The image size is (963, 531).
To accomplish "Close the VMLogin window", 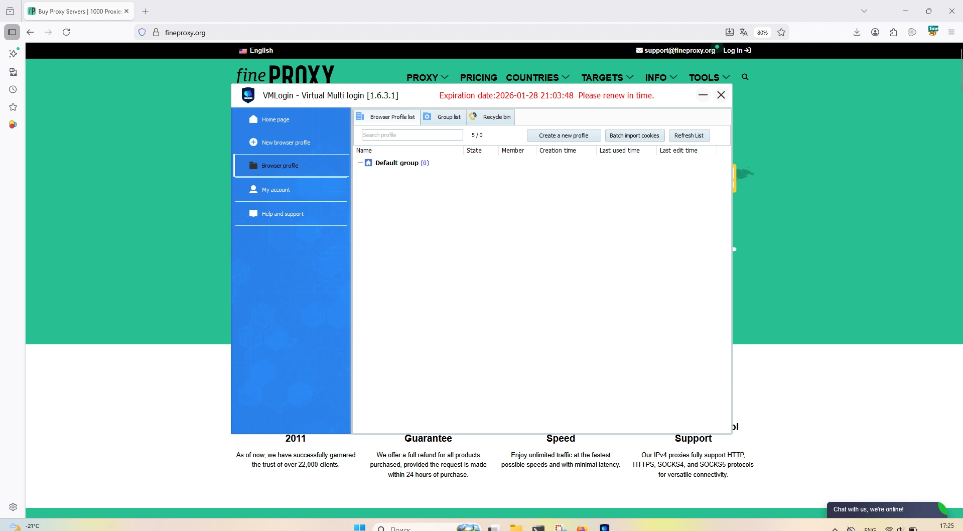I will tap(721, 95).
